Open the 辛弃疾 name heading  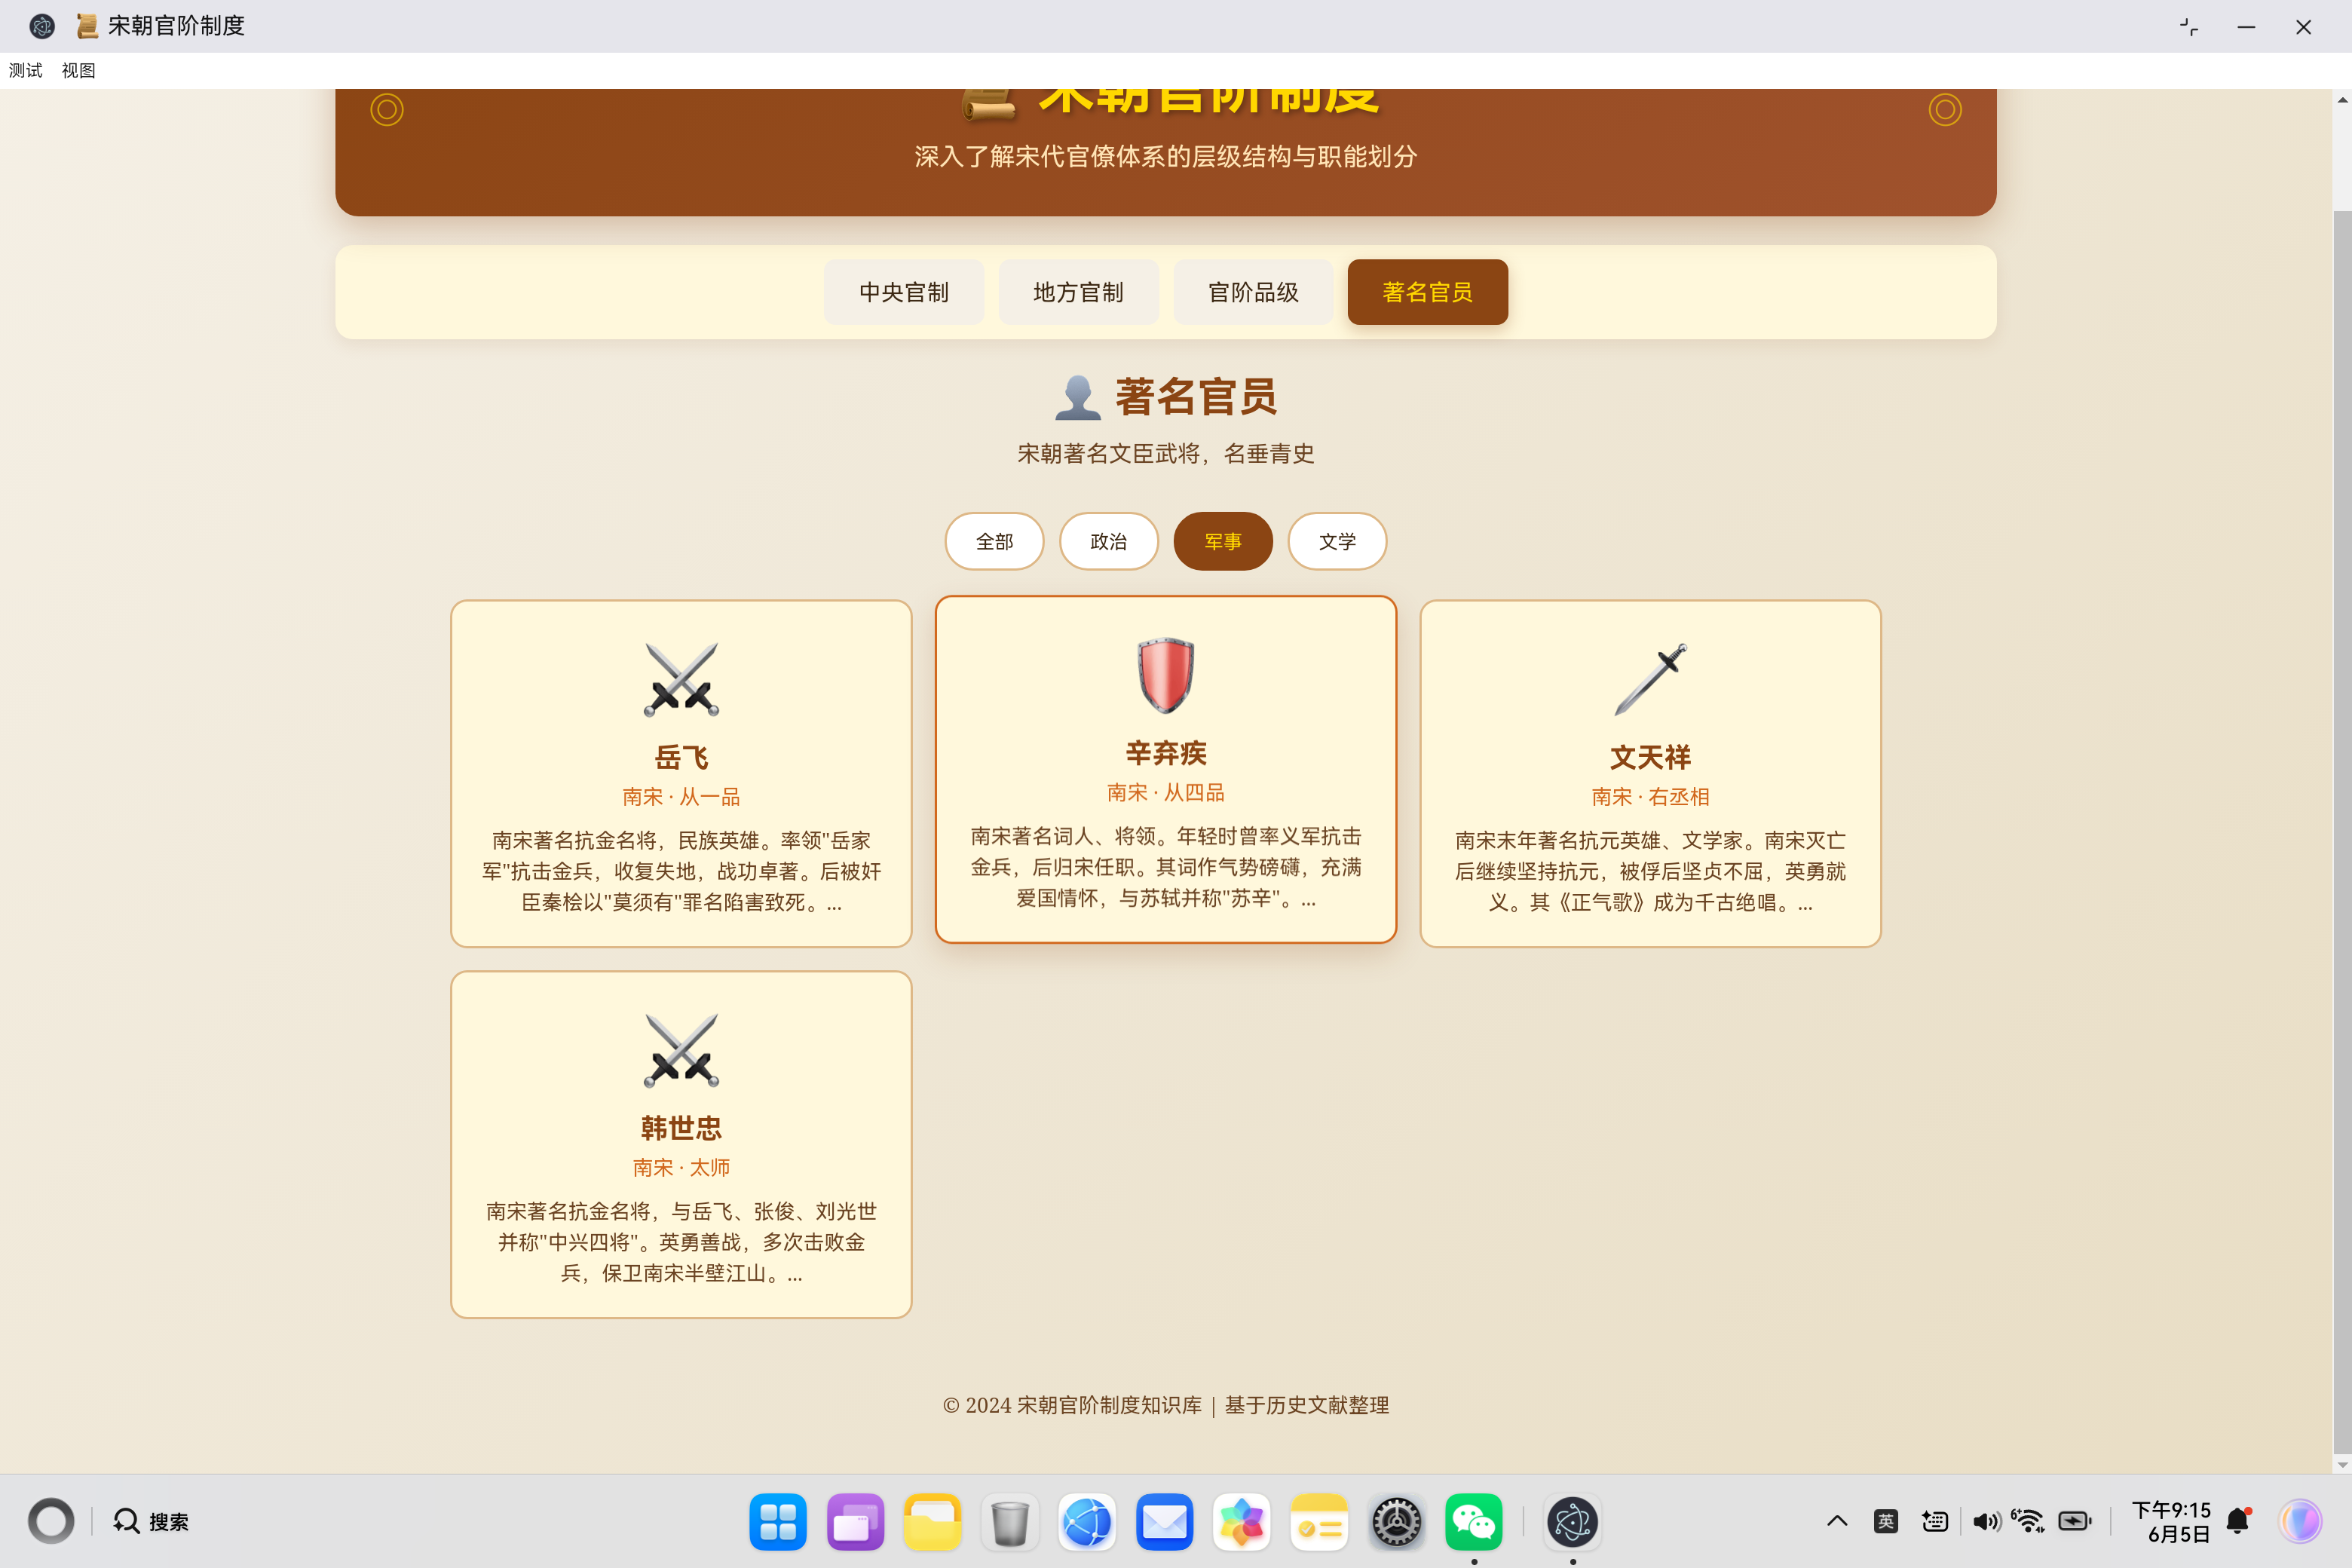(x=1165, y=753)
